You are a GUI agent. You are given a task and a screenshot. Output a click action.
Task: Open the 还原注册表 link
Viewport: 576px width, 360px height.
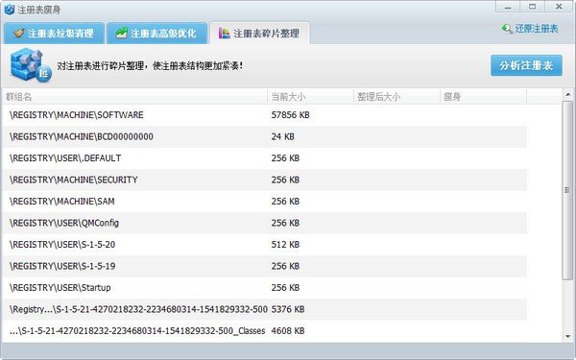(537, 29)
